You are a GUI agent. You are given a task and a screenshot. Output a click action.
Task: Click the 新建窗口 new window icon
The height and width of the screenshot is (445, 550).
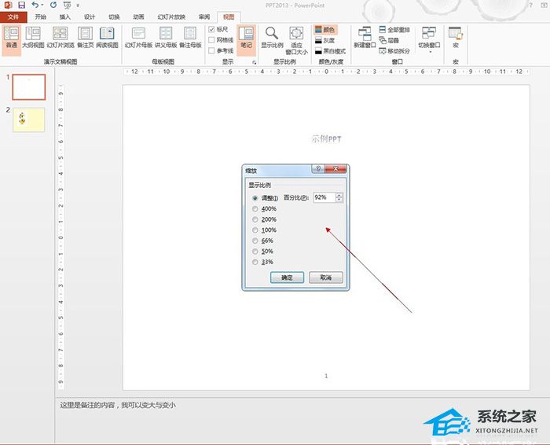coord(364,36)
